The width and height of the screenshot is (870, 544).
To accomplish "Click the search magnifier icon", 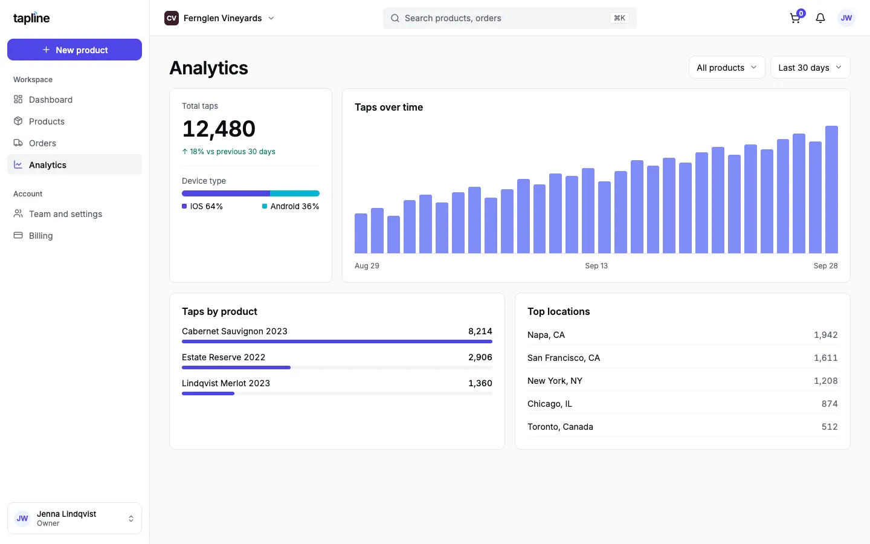I will point(395,18).
